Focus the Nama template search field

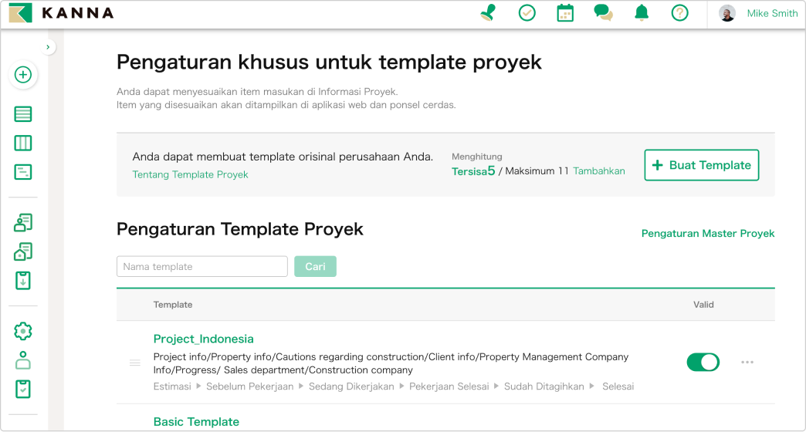[x=202, y=267]
